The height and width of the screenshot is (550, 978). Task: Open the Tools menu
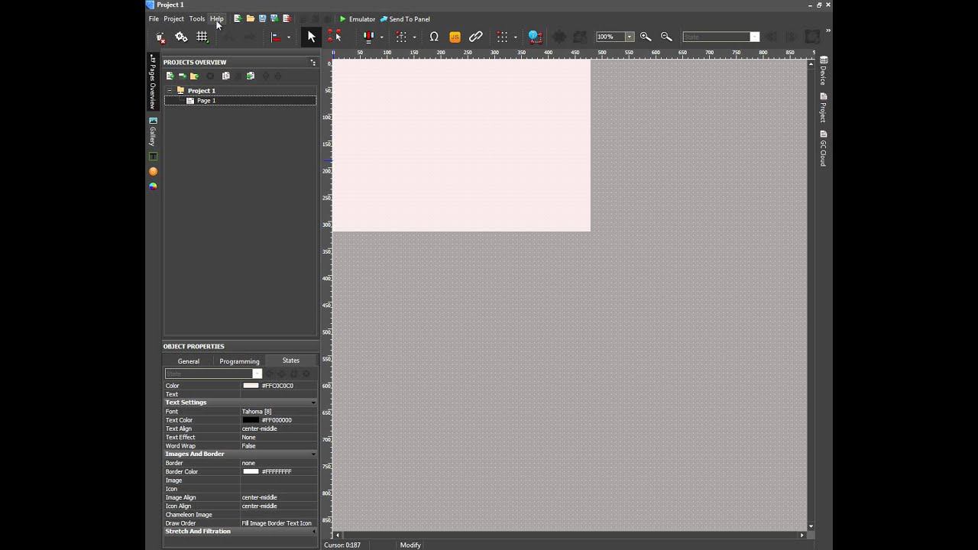tap(197, 19)
